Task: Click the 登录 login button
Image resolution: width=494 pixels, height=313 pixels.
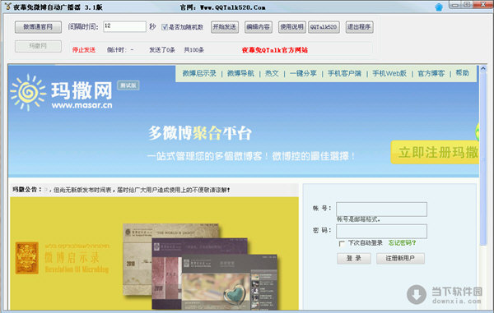Action: (x=354, y=259)
